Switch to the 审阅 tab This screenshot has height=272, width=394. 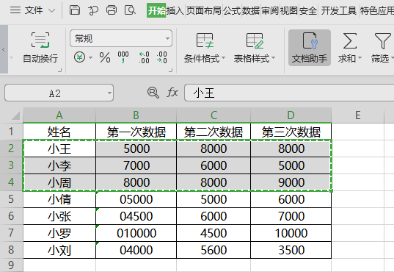pos(270,10)
